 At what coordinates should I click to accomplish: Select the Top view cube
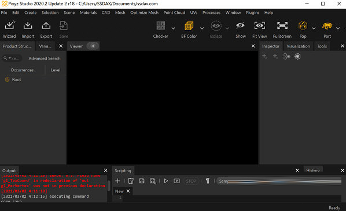(303, 26)
